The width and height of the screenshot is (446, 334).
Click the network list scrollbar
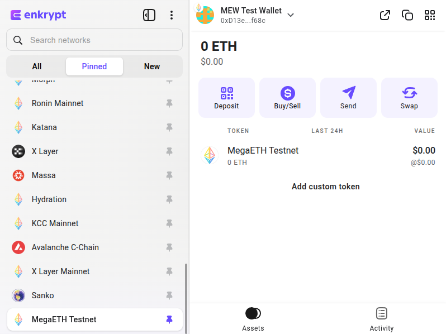186,296
